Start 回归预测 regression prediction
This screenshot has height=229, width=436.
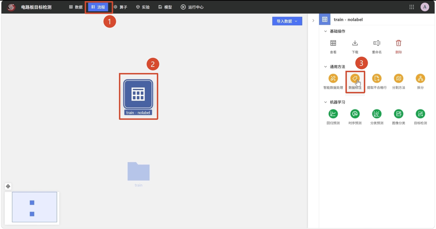333,114
